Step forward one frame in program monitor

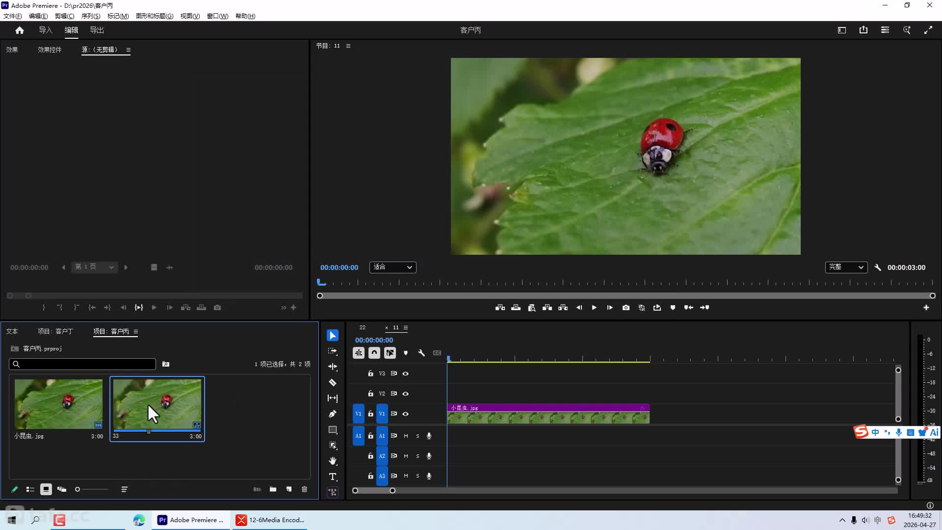pyautogui.click(x=610, y=308)
